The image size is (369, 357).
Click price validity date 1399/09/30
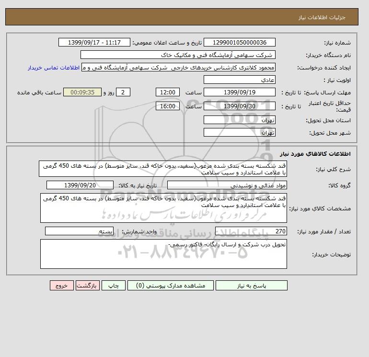pyautogui.click(x=239, y=106)
